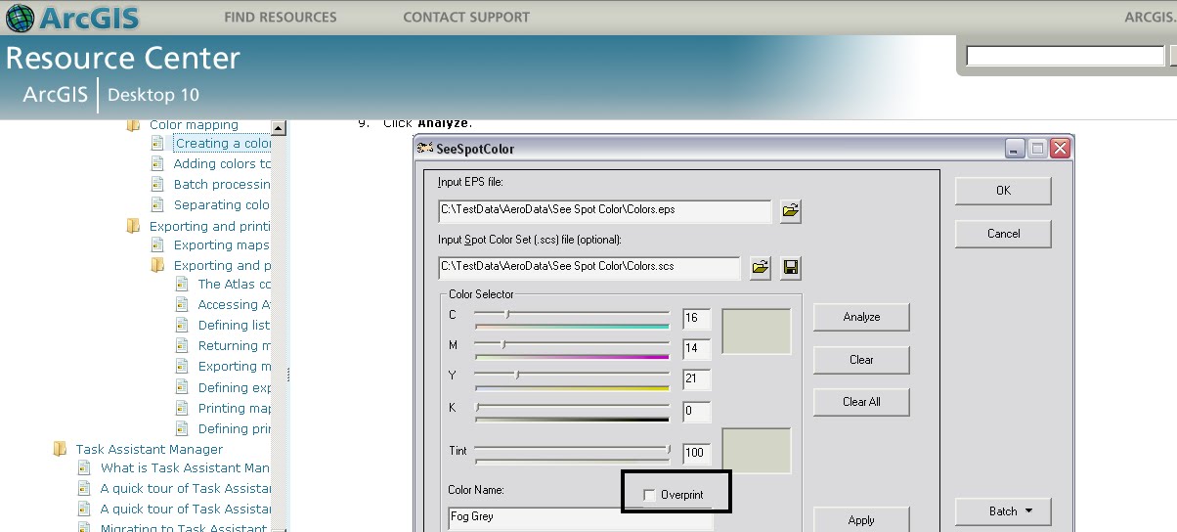The image size is (1177, 532).
Task: Click the document icon beside Defining list
Action: point(182,325)
